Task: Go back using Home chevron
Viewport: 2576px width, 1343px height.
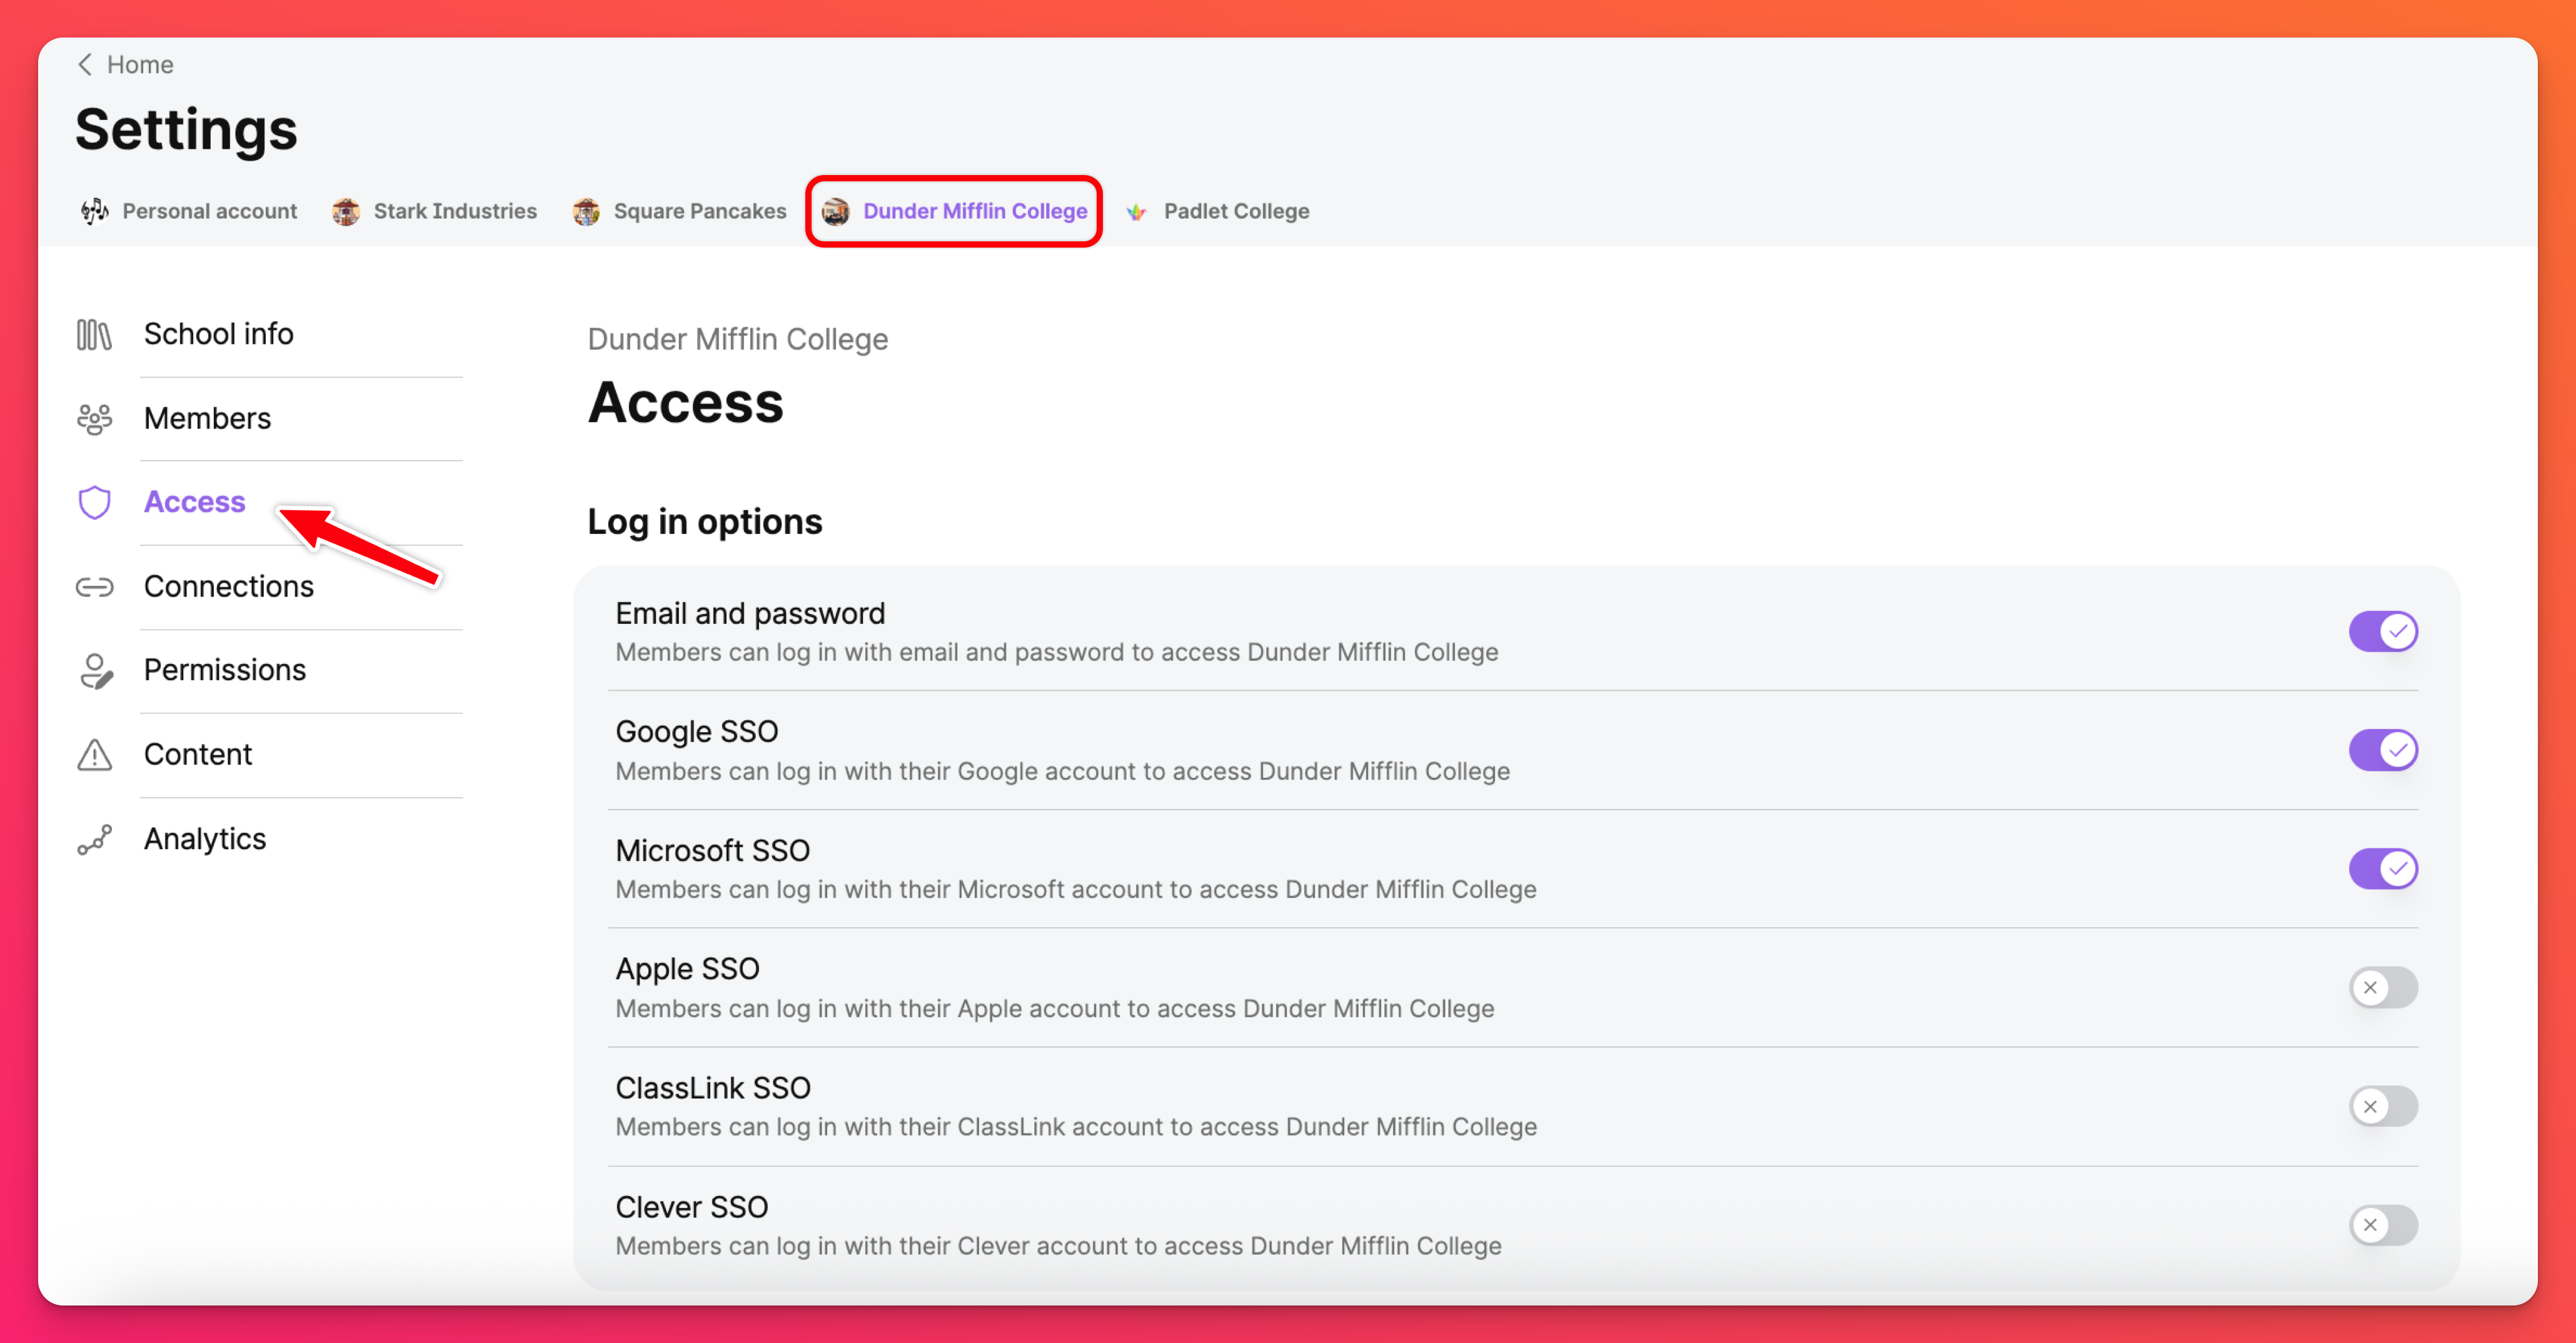Action: click(86, 65)
